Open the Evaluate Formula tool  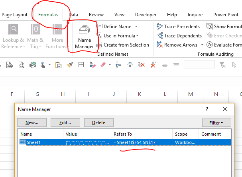pos(224,45)
